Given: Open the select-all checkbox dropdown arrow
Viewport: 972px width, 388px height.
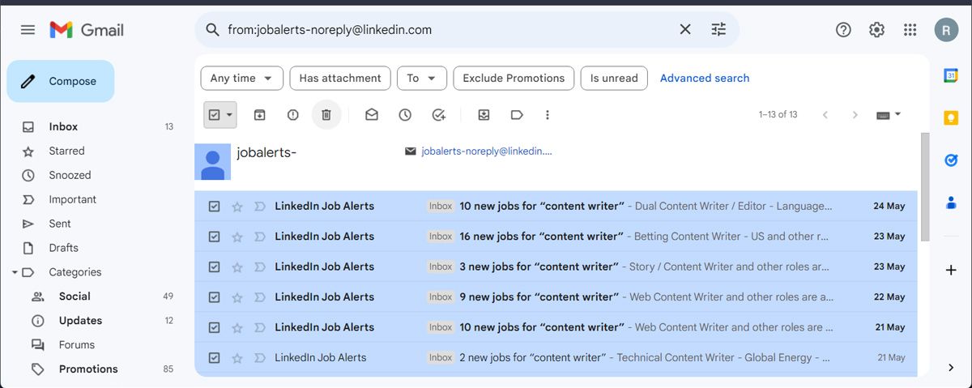Looking at the screenshot, I should coord(230,115).
